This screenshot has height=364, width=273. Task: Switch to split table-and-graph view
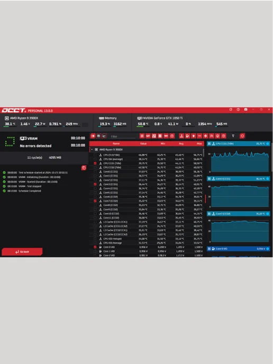93,136
